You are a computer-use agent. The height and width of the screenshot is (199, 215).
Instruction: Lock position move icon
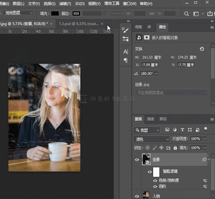161,148
